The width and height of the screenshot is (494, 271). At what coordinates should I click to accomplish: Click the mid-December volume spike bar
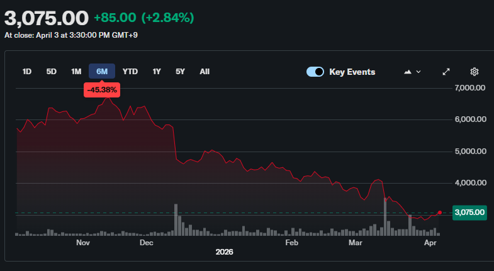click(176, 219)
